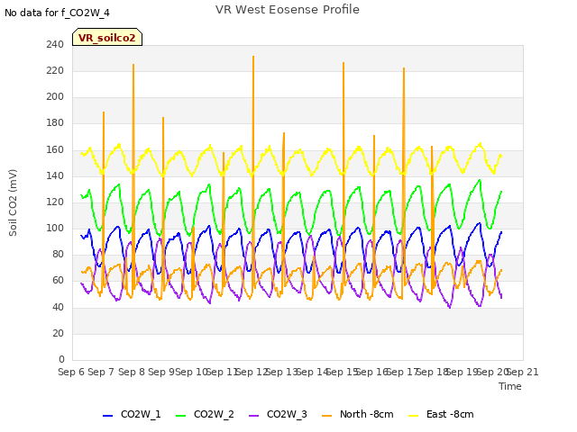Click the 240 y-axis tick label

[x=55, y=44]
